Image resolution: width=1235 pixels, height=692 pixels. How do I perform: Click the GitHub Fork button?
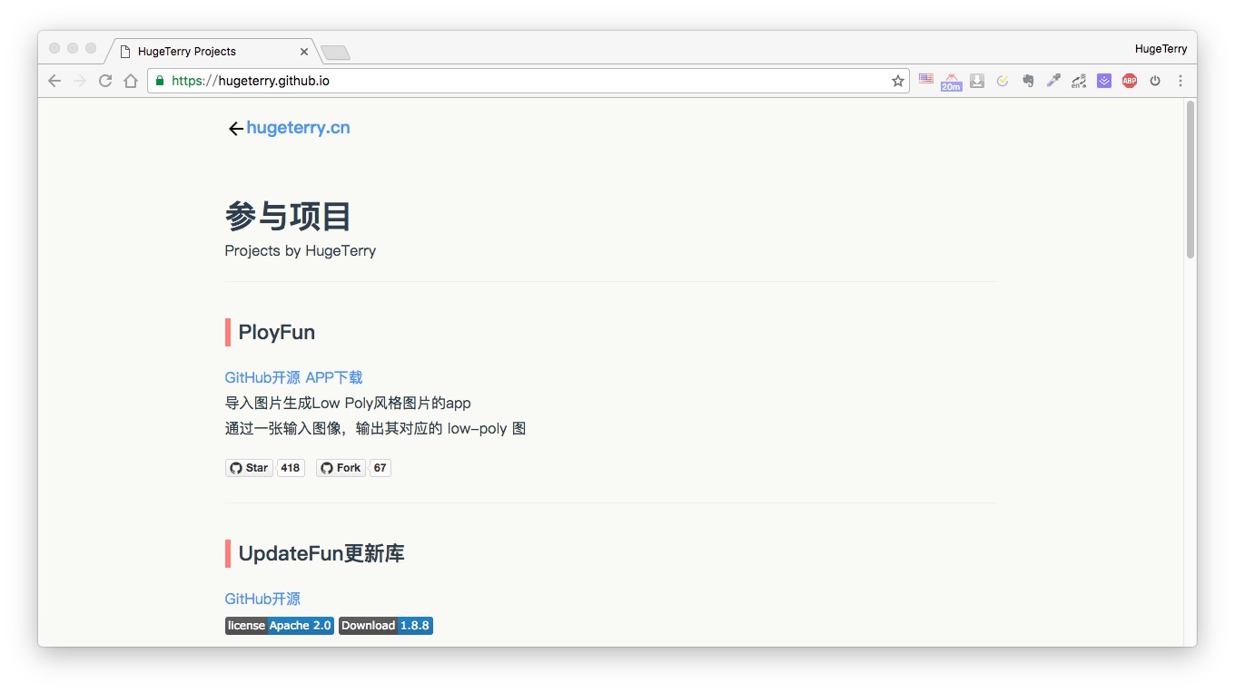[341, 468]
